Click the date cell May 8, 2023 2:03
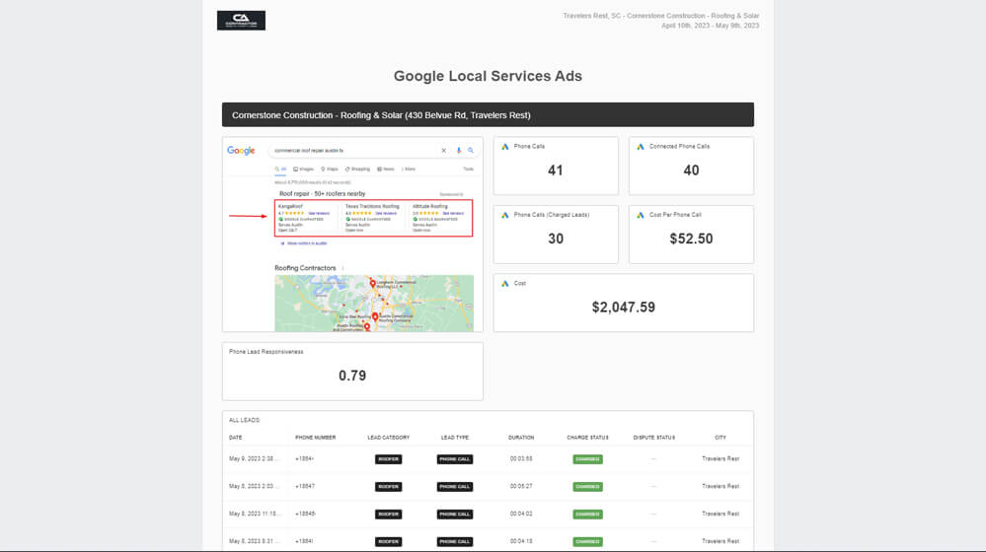Viewport: 986px width, 552px height. point(255,487)
